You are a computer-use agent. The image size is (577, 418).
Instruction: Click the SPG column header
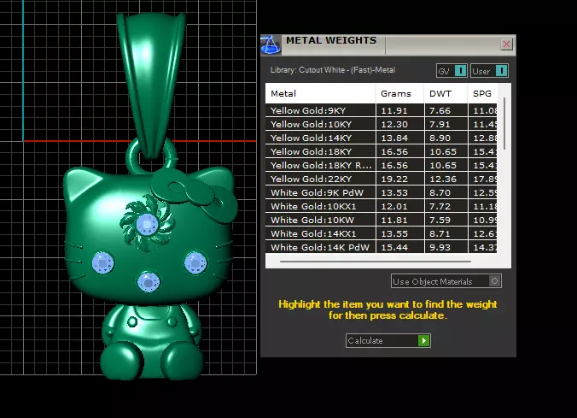click(482, 94)
